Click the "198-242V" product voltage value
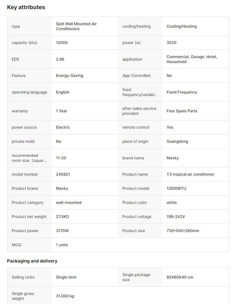The image size is (233, 304). tap(176, 217)
